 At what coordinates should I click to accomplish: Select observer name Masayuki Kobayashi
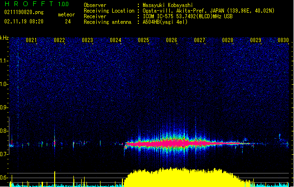coord(168,5)
